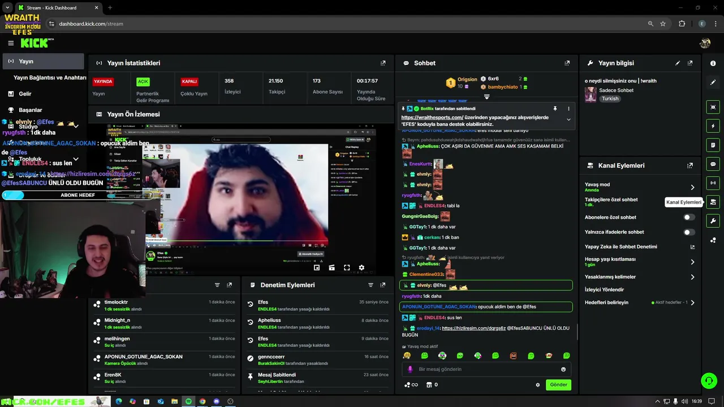The height and width of the screenshot is (407, 724).
Task: Click the Efes entry unbanned 35 saniye önce
Action: [x=318, y=305]
